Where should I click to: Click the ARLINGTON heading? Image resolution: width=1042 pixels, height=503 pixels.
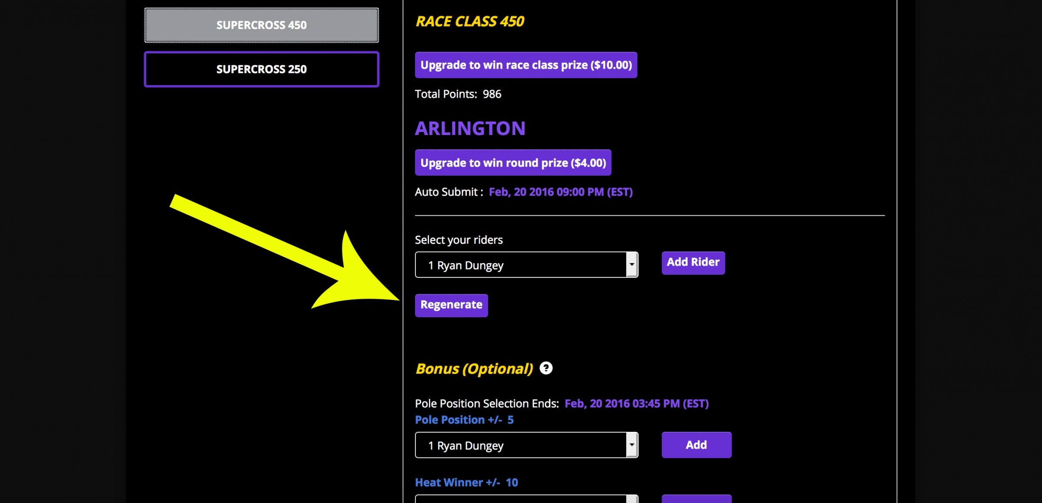click(x=470, y=128)
